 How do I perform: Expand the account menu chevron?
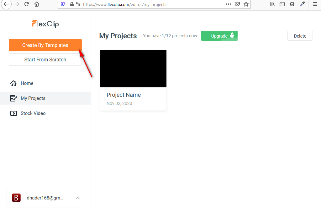(78, 198)
